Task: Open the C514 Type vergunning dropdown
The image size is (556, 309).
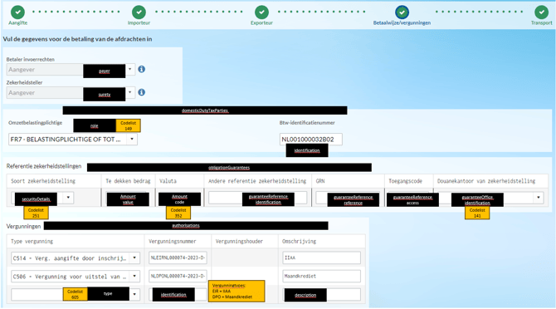Action: tap(134, 257)
